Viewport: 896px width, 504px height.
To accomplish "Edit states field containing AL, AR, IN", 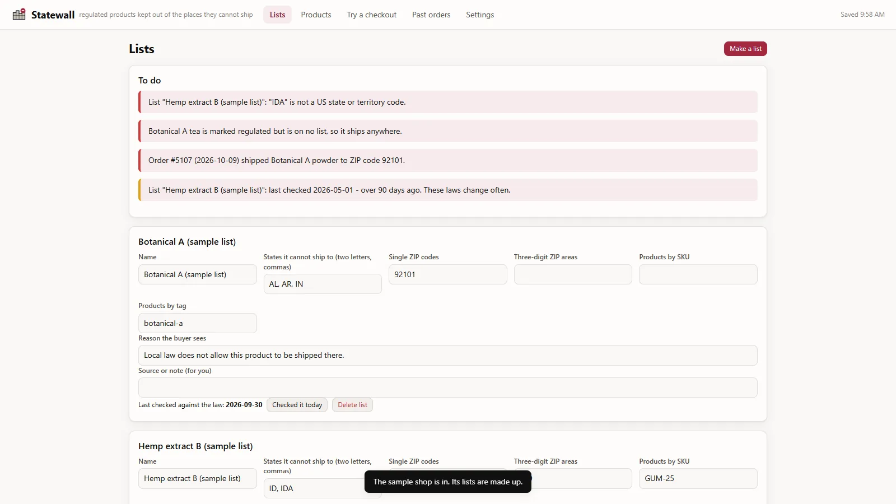I will click(323, 284).
